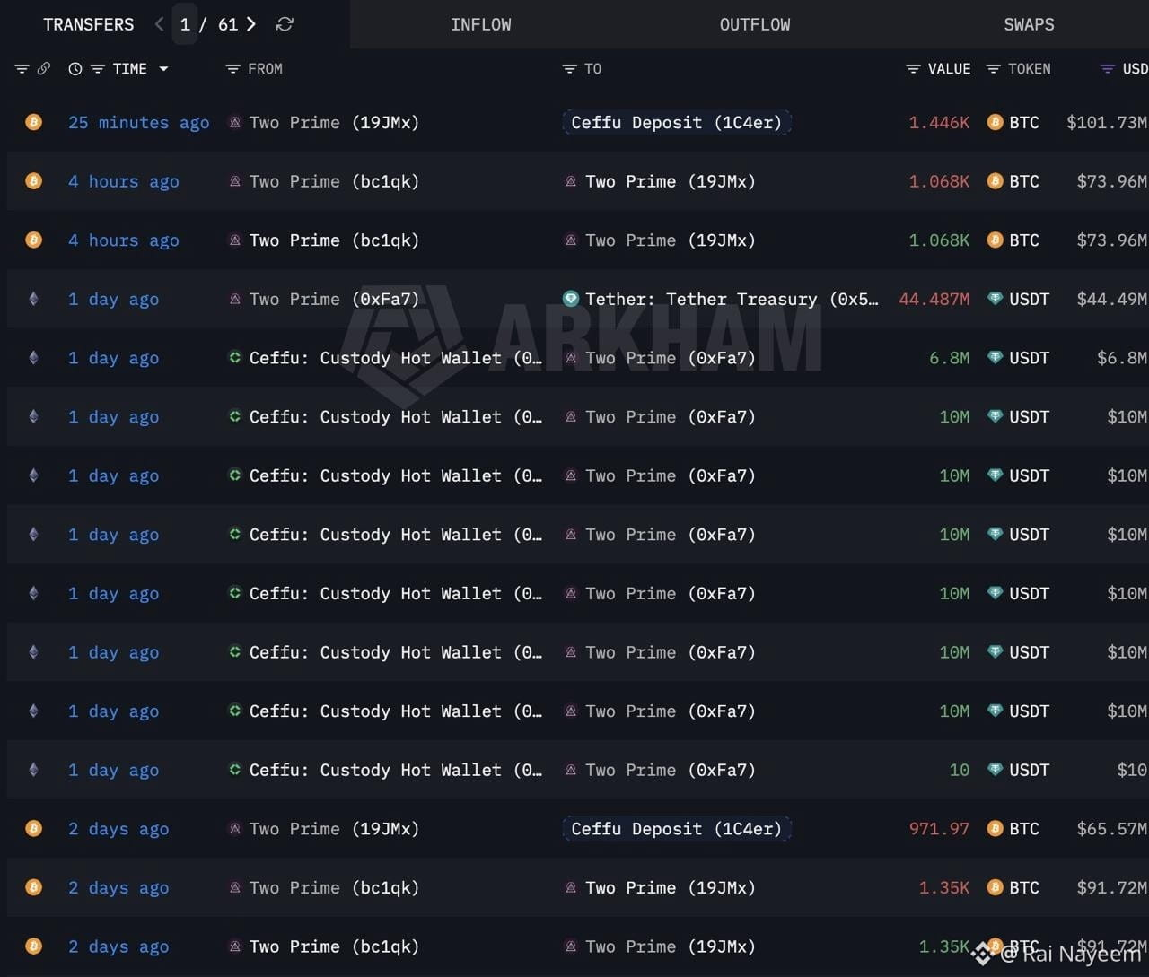Click the 1.446K transfer value
Image resolution: width=1149 pixels, height=977 pixels.
click(x=939, y=123)
